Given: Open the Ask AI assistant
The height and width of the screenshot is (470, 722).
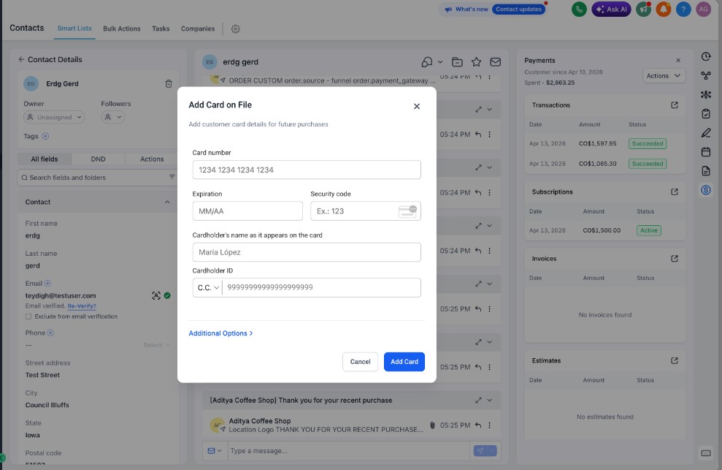Looking at the screenshot, I should (x=612, y=10).
